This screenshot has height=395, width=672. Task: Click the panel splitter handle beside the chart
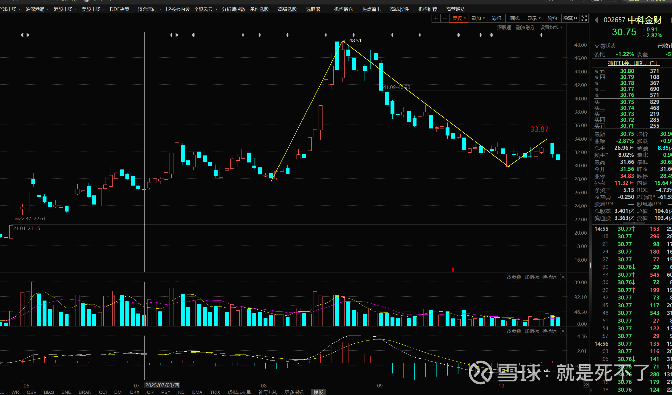(590, 265)
